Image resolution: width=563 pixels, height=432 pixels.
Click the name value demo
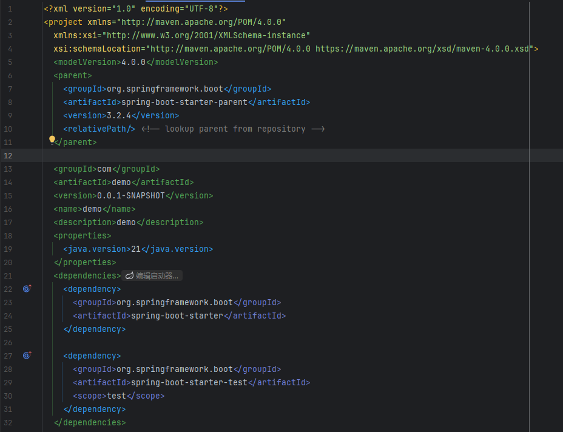[92, 209]
